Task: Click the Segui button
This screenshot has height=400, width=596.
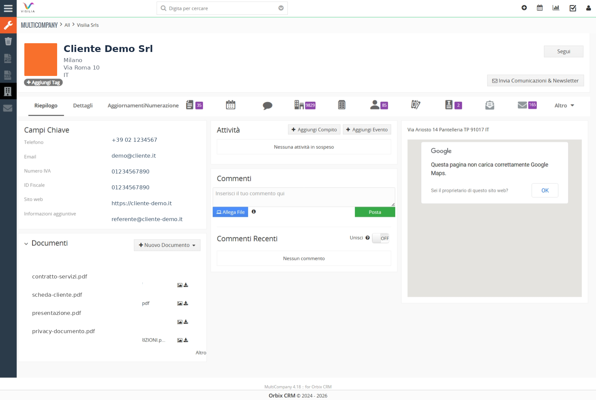Action: 564,51
